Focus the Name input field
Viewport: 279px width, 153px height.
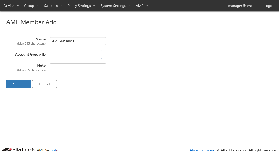[78, 41]
